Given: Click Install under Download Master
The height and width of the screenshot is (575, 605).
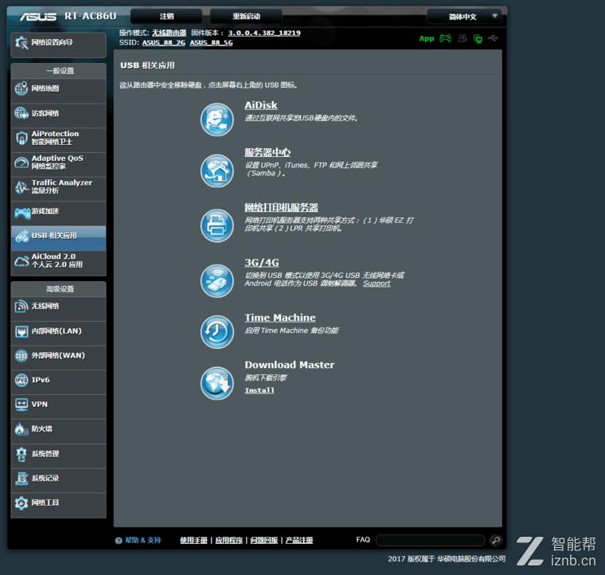Looking at the screenshot, I should [x=260, y=390].
